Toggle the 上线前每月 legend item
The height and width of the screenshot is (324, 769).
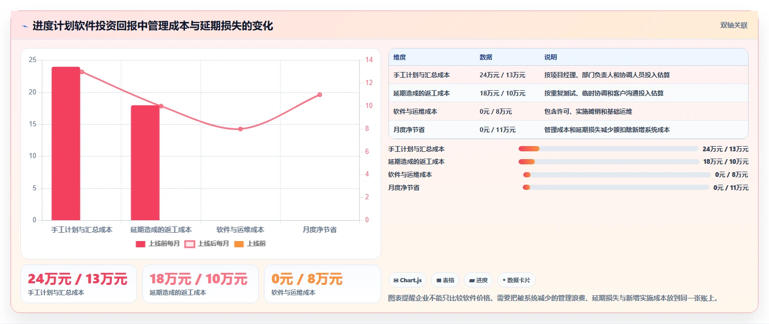[x=158, y=244]
